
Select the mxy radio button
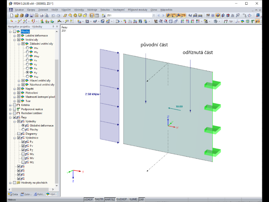click(x=28, y=56)
